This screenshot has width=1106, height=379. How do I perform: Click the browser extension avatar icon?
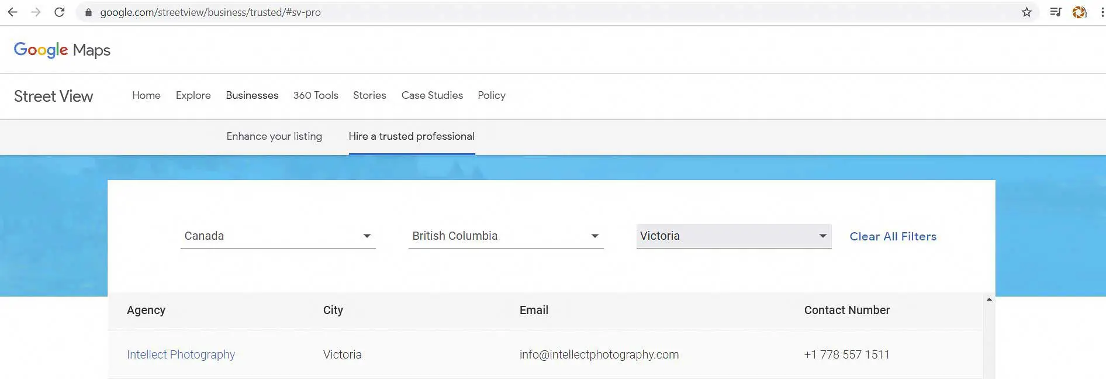pos(1079,12)
